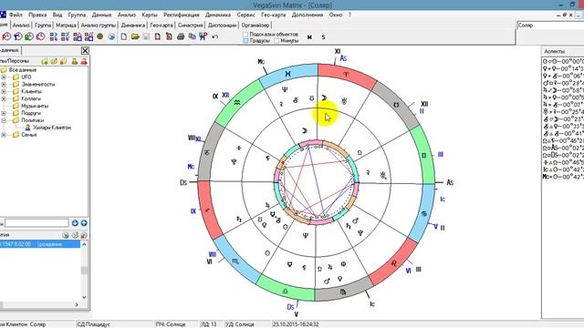Select the 1947 рождение event row
Screen dimensions: 584x328
(40, 244)
